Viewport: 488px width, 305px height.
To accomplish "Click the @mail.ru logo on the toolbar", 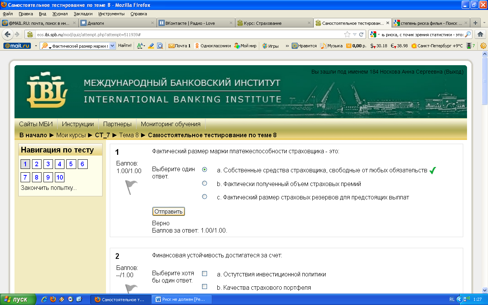I will click(x=17, y=46).
